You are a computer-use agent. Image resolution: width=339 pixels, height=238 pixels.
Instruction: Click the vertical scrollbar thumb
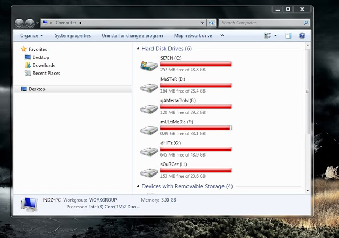point(307,91)
